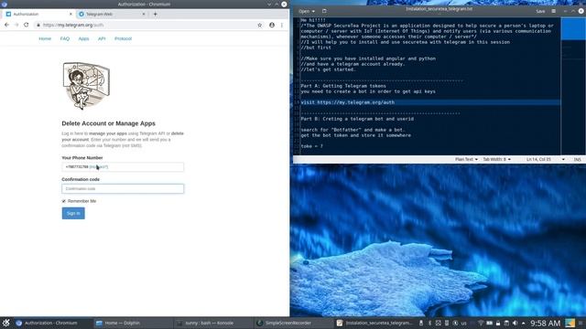Click the Bluetooth tray icon
Viewport: 586px width, 329px height.
(429, 323)
